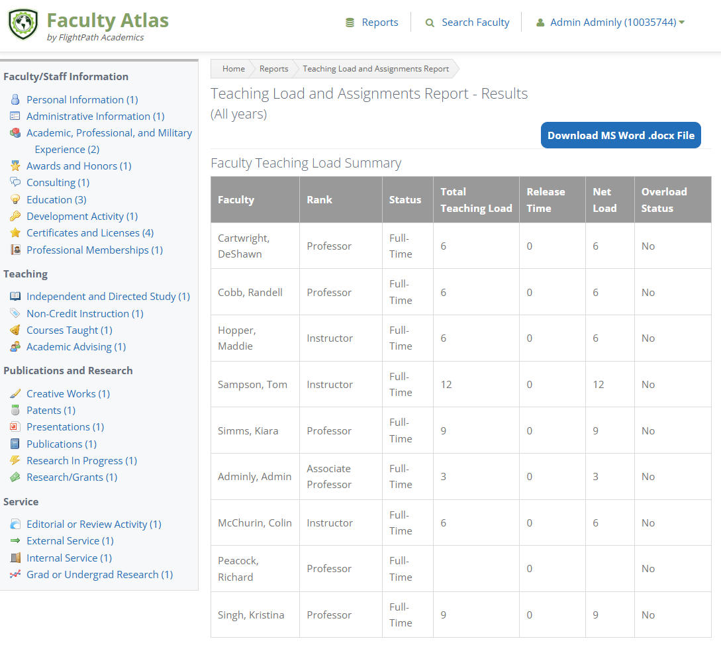Open the Publications link in sidebar
The height and width of the screenshot is (647, 721).
tap(62, 444)
